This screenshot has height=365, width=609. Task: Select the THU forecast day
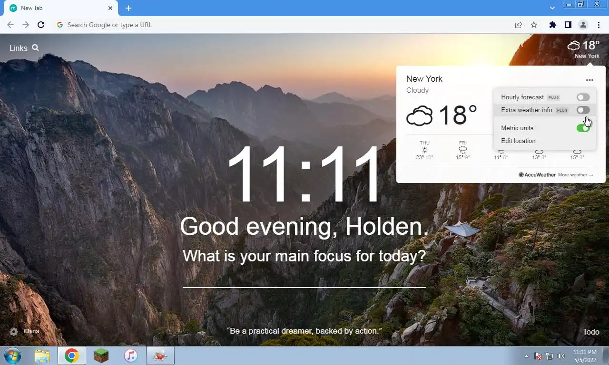[x=424, y=150]
